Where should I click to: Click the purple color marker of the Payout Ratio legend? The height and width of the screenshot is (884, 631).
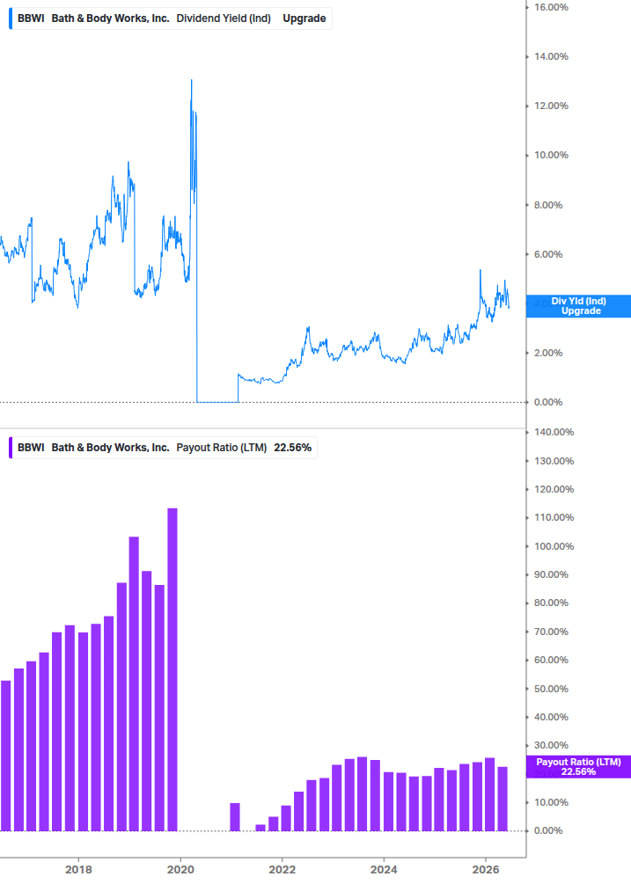[x=11, y=448]
